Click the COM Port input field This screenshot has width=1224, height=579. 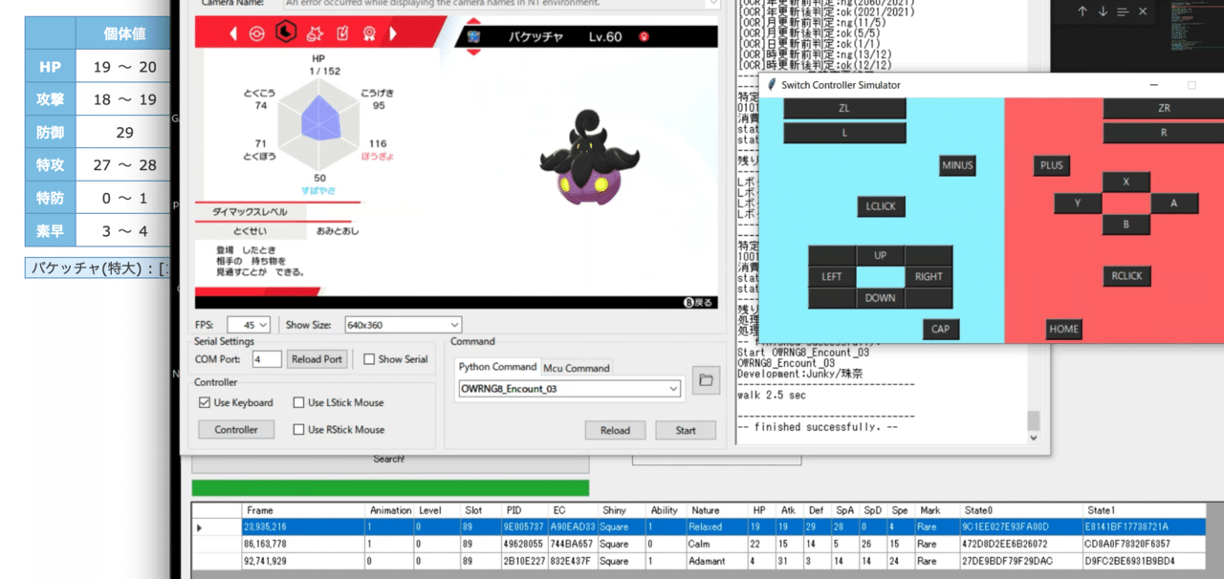267,359
